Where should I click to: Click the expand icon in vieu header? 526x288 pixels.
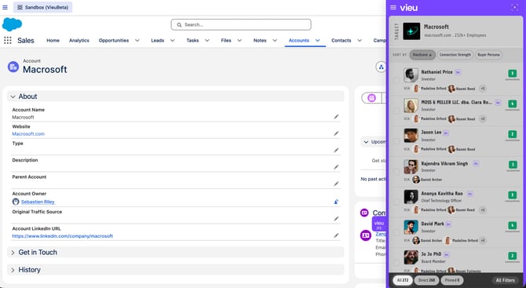point(514,7)
